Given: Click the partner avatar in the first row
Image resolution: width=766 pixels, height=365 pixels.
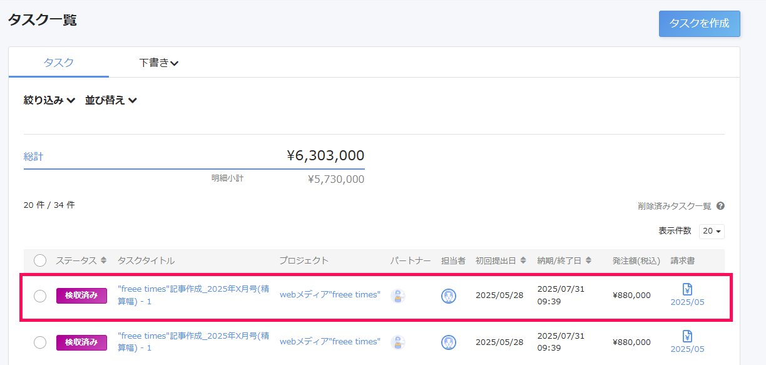Looking at the screenshot, I should [398, 296].
